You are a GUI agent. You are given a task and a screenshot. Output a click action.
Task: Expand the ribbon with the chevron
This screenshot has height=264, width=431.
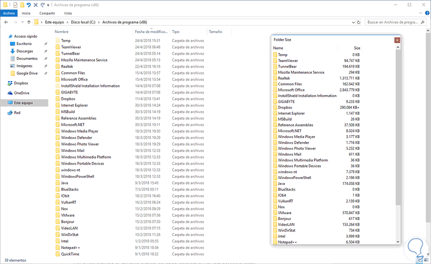420,13
